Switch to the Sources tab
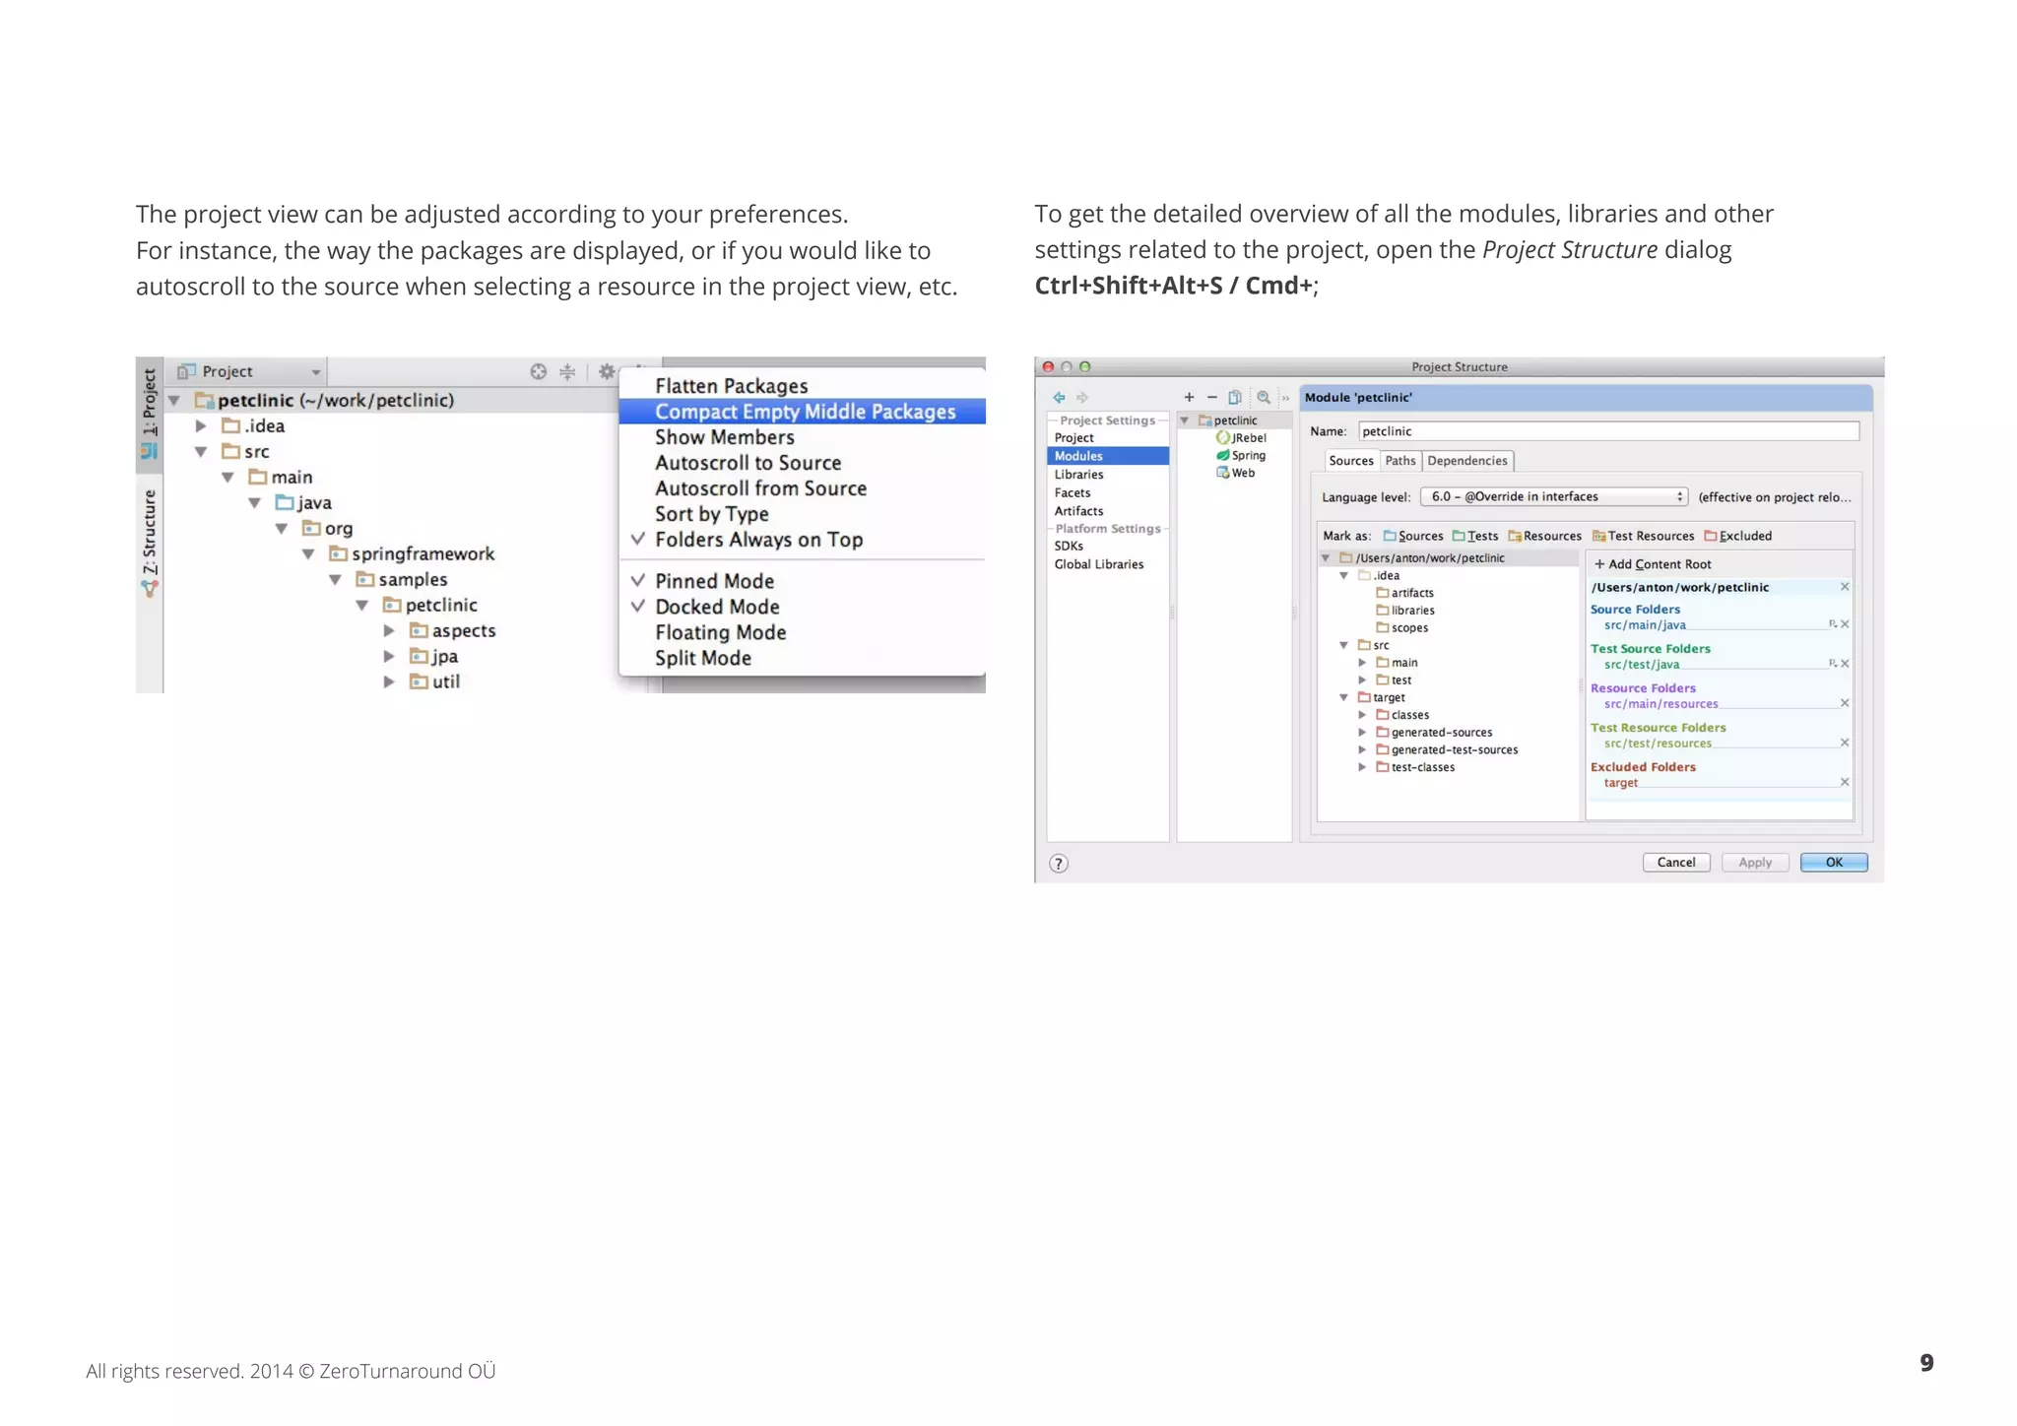The image size is (2017, 1426). tap(1351, 461)
